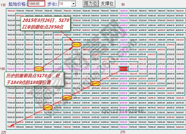Click the 起始价格 start price input field

click(x=36, y=3)
